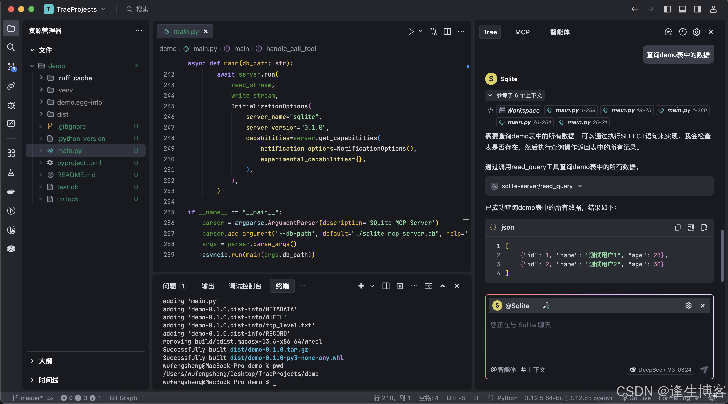This screenshot has width=728, height=404.
Task: Open the Run and Debug bug icon
Action: point(11,105)
